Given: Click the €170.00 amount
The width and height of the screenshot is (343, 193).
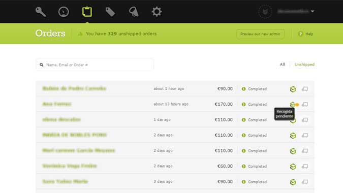Looking at the screenshot, I should [x=224, y=104].
